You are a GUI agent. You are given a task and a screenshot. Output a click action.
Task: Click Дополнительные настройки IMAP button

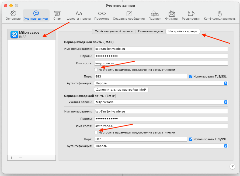click(121, 90)
